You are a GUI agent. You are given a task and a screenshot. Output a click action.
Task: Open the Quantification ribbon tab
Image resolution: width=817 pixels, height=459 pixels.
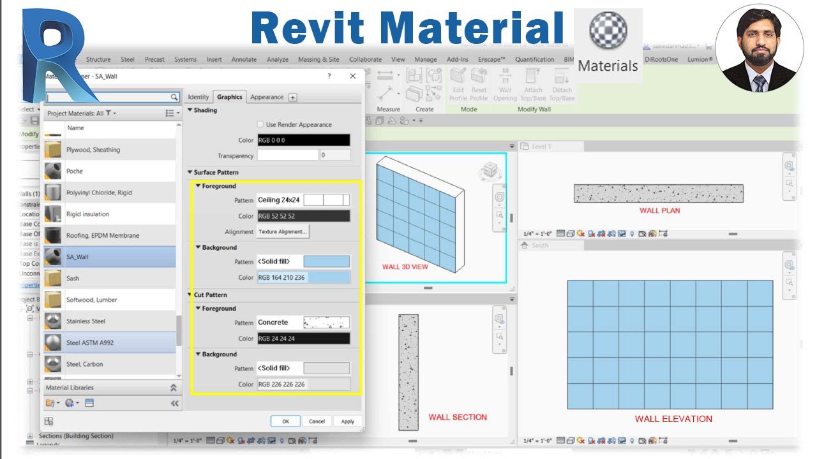(x=534, y=59)
